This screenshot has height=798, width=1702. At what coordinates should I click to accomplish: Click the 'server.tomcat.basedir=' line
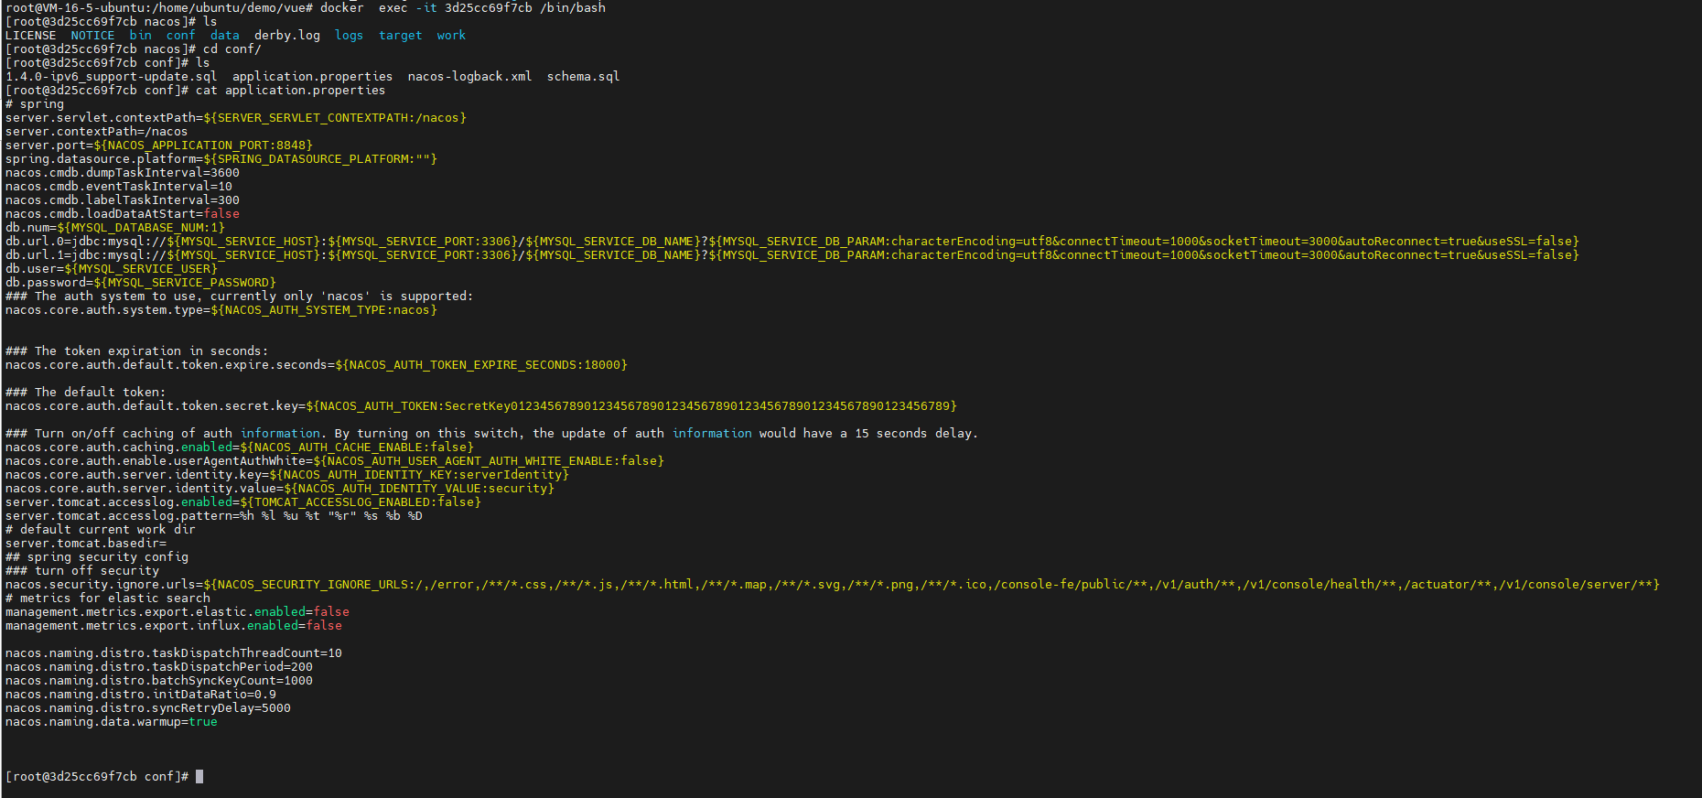click(86, 544)
